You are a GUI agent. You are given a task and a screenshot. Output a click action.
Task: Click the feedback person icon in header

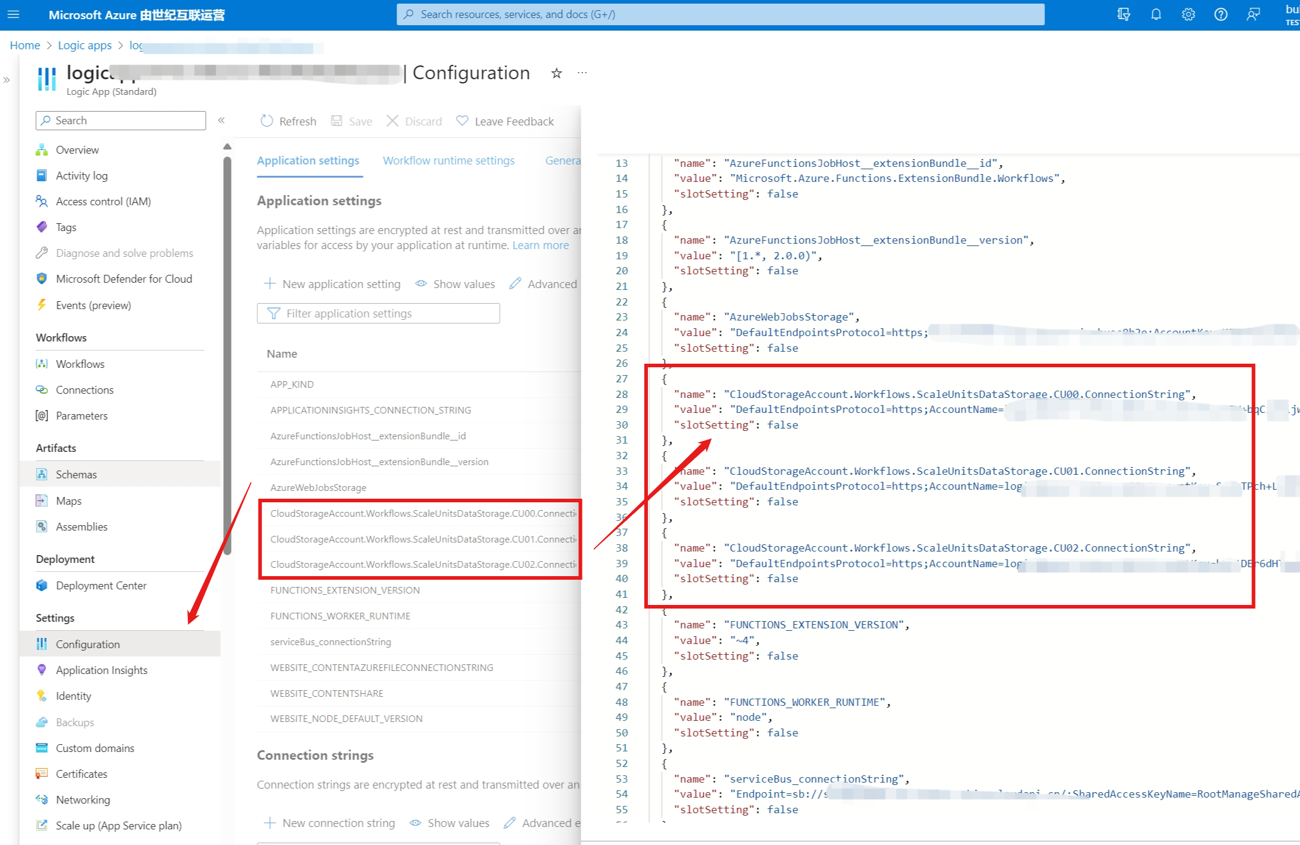pyautogui.click(x=1253, y=14)
